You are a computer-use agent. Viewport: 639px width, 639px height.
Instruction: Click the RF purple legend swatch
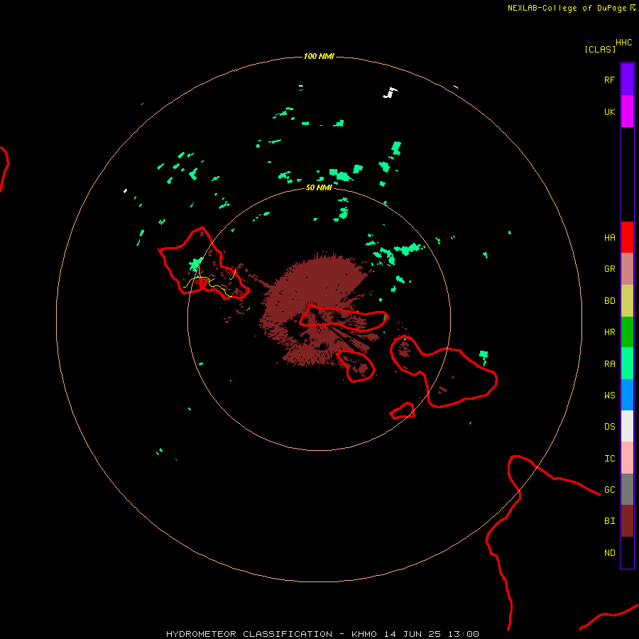[627, 80]
